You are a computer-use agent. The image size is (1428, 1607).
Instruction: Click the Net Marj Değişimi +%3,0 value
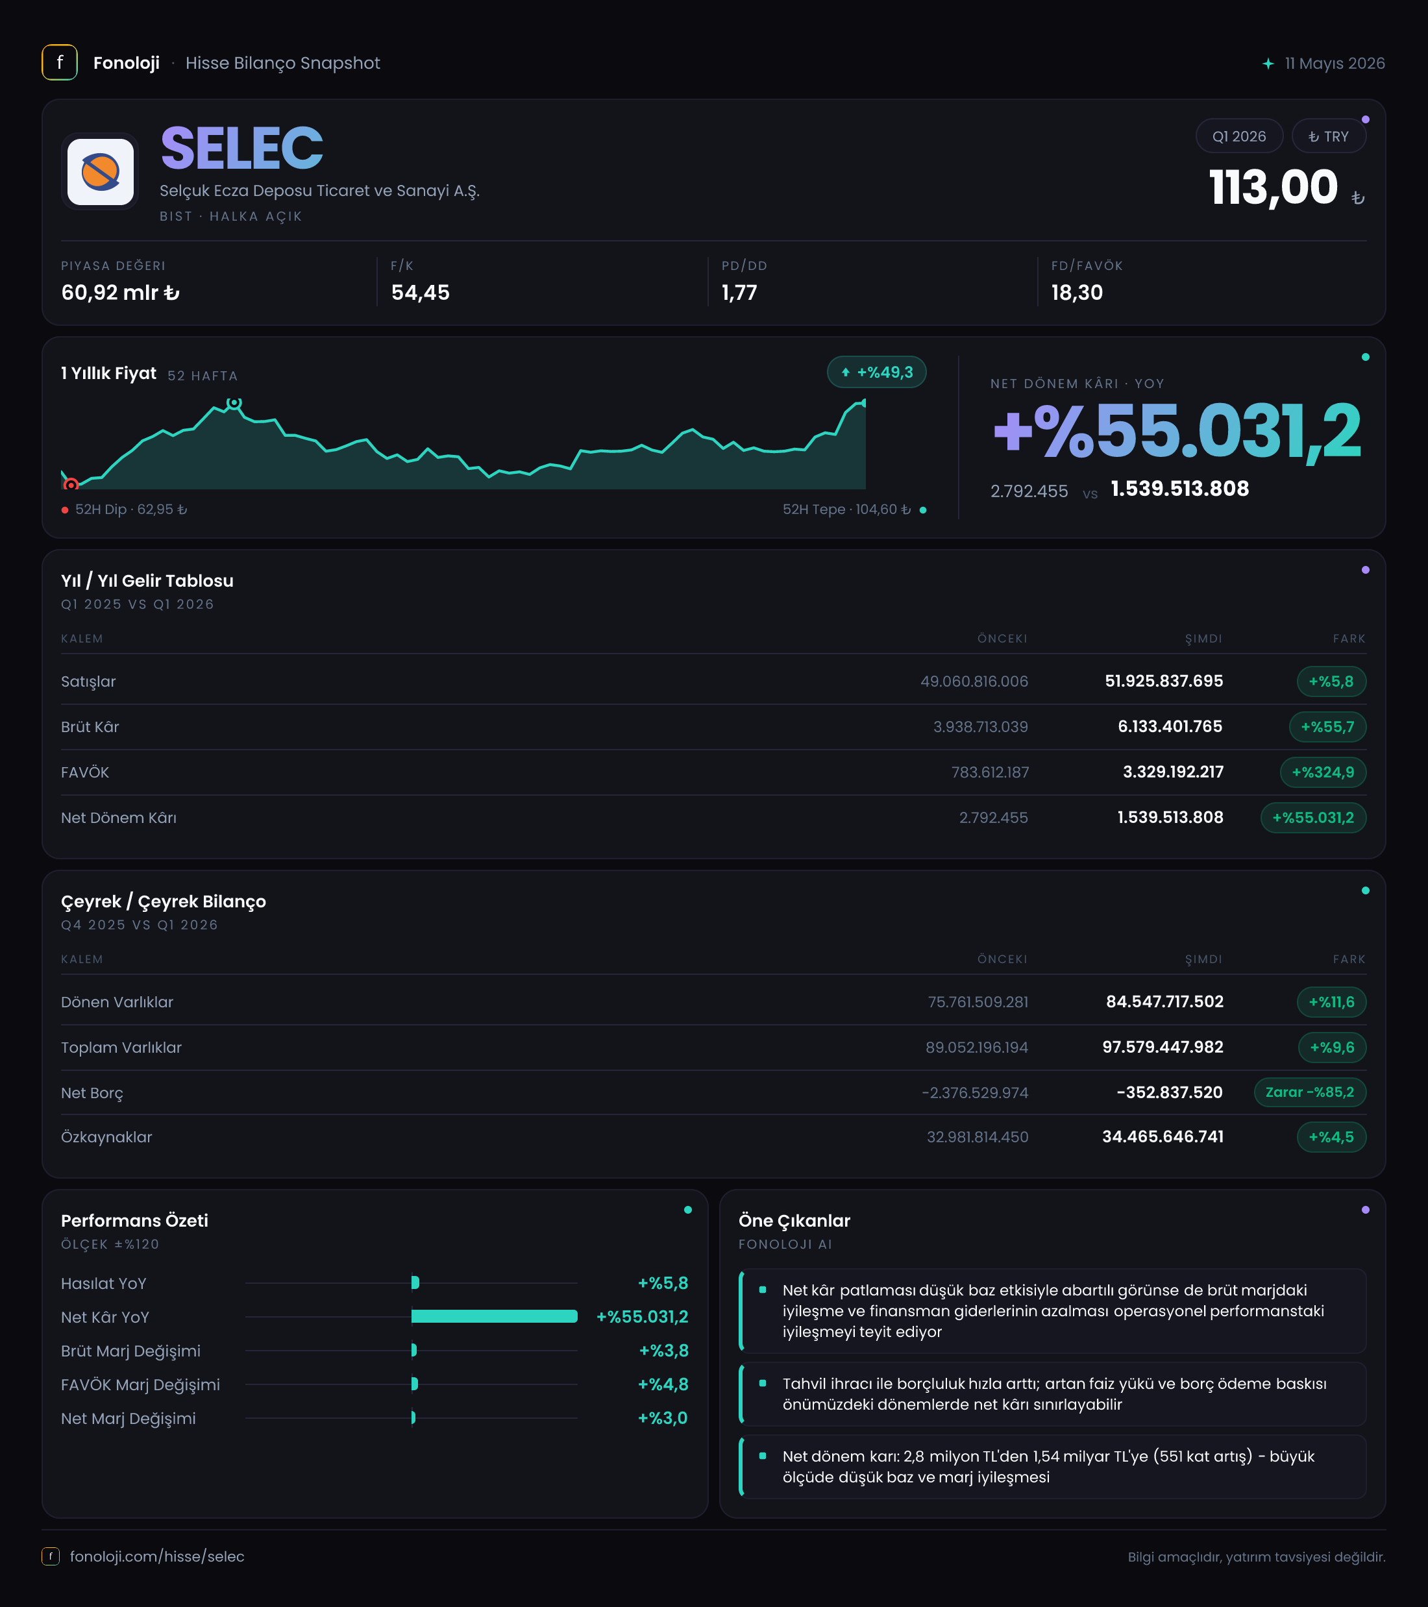(x=663, y=1418)
